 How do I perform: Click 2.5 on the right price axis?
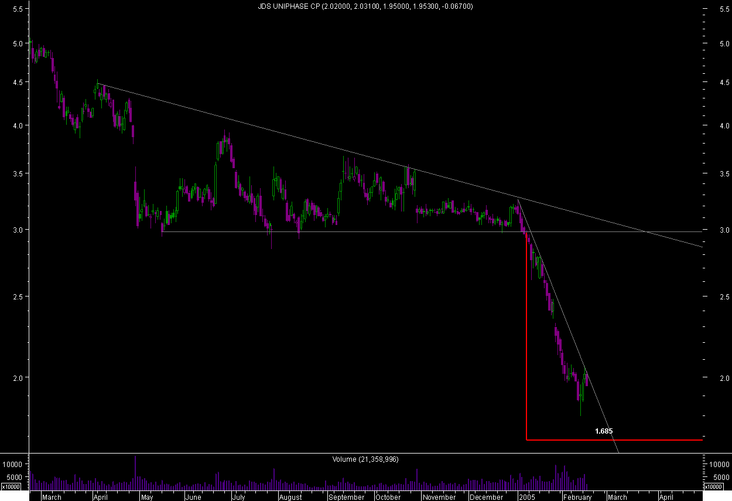point(724,296)
